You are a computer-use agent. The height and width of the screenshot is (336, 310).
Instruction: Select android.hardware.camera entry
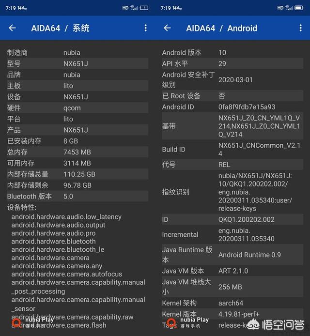tap(50, 258)
